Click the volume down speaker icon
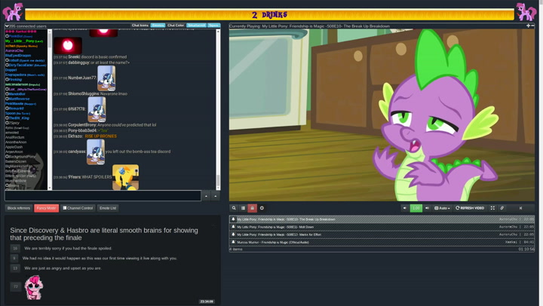 (x=405, y=208)
